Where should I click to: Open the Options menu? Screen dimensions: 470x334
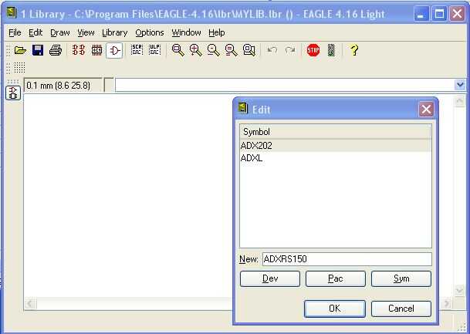(149, 32)
